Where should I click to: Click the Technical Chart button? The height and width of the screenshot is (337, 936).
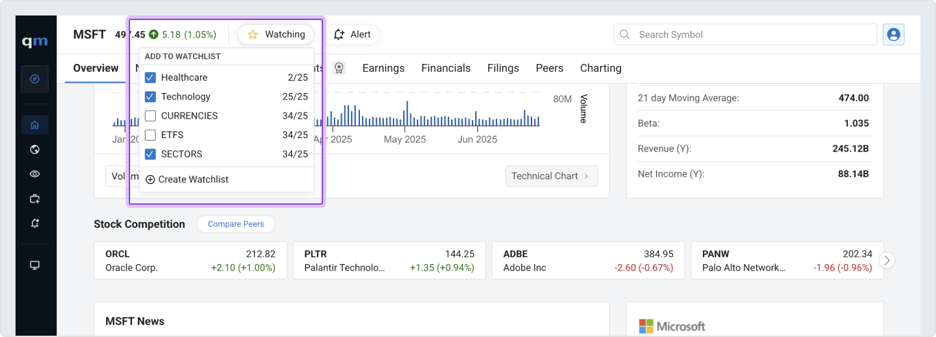point(552,176)
